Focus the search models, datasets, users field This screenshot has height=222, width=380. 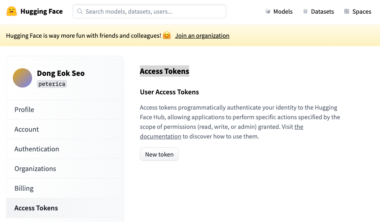[150, 11]
